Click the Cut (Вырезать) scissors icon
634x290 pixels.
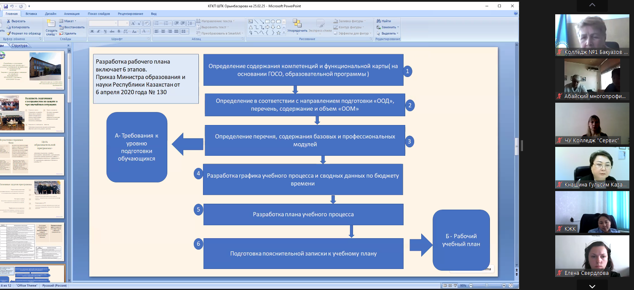(8, 21)
